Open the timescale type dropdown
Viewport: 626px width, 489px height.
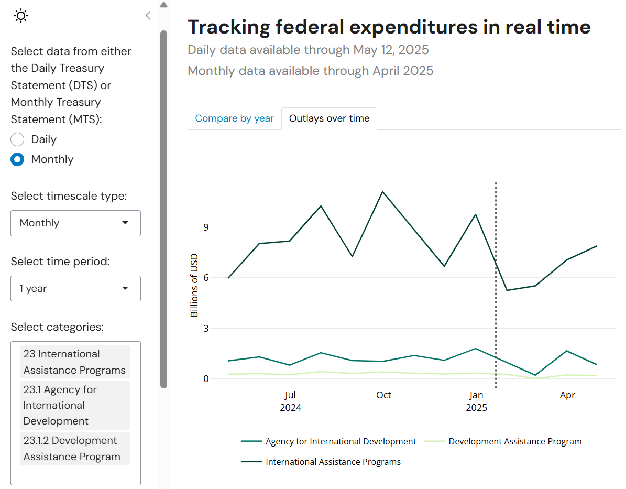[x=75, y=223]
